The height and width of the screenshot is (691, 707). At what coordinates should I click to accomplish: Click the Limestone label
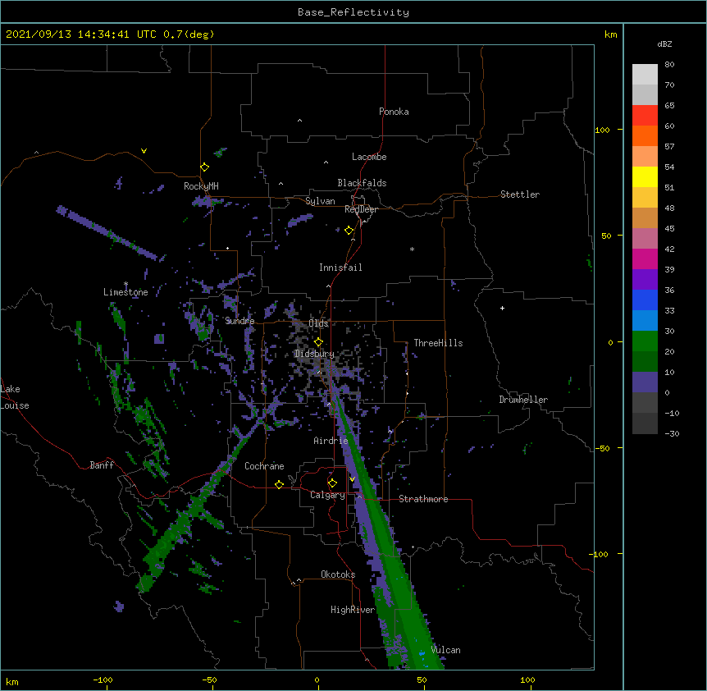[x=125, y=292]
